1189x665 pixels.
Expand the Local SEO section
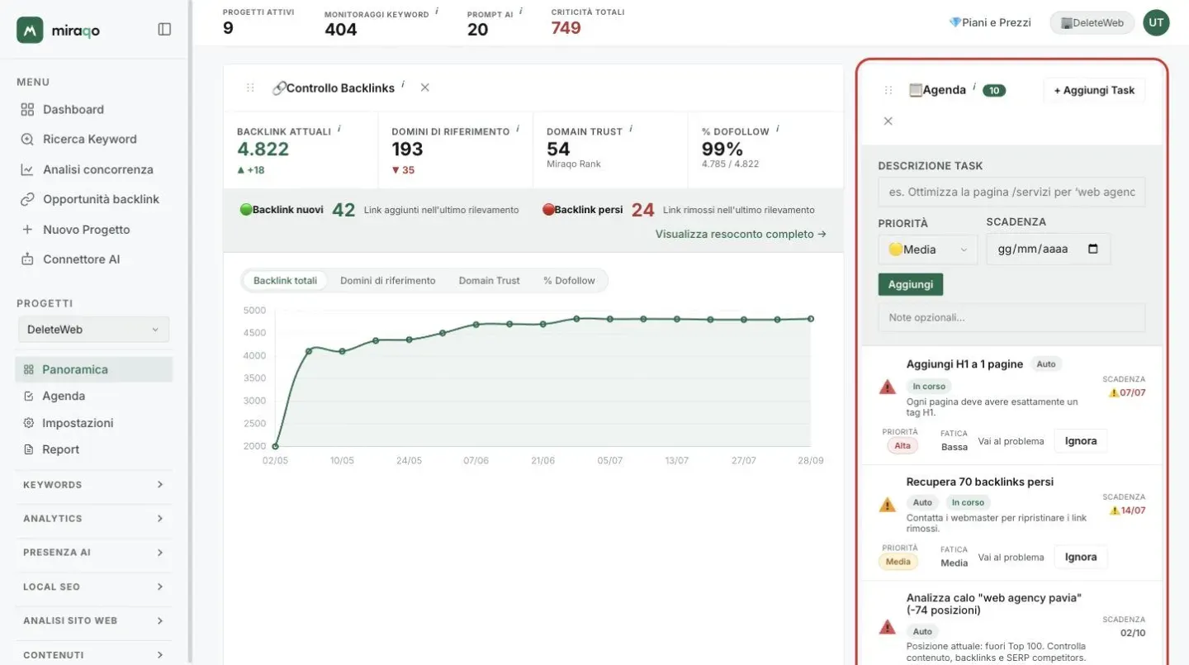93,587
